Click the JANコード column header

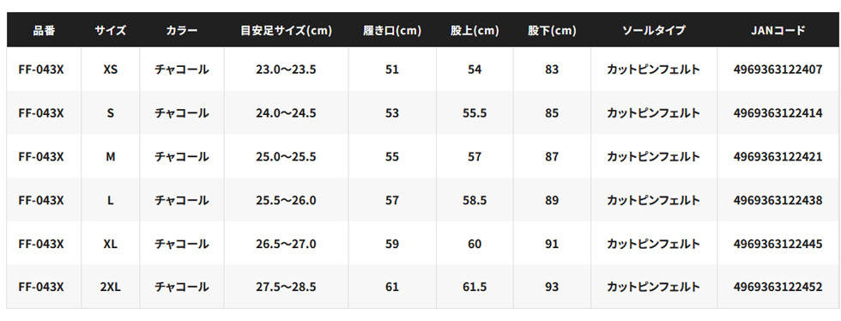[x=777, y=31]
